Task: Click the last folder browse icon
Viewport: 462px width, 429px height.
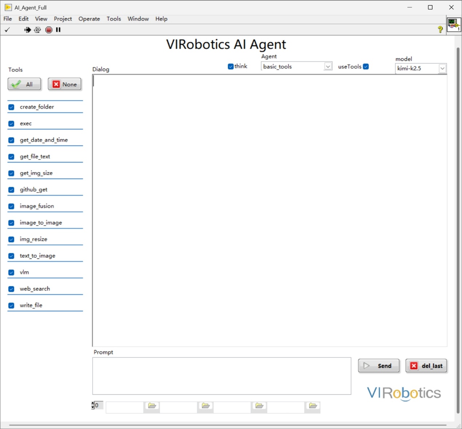Action: click(313, 406)
